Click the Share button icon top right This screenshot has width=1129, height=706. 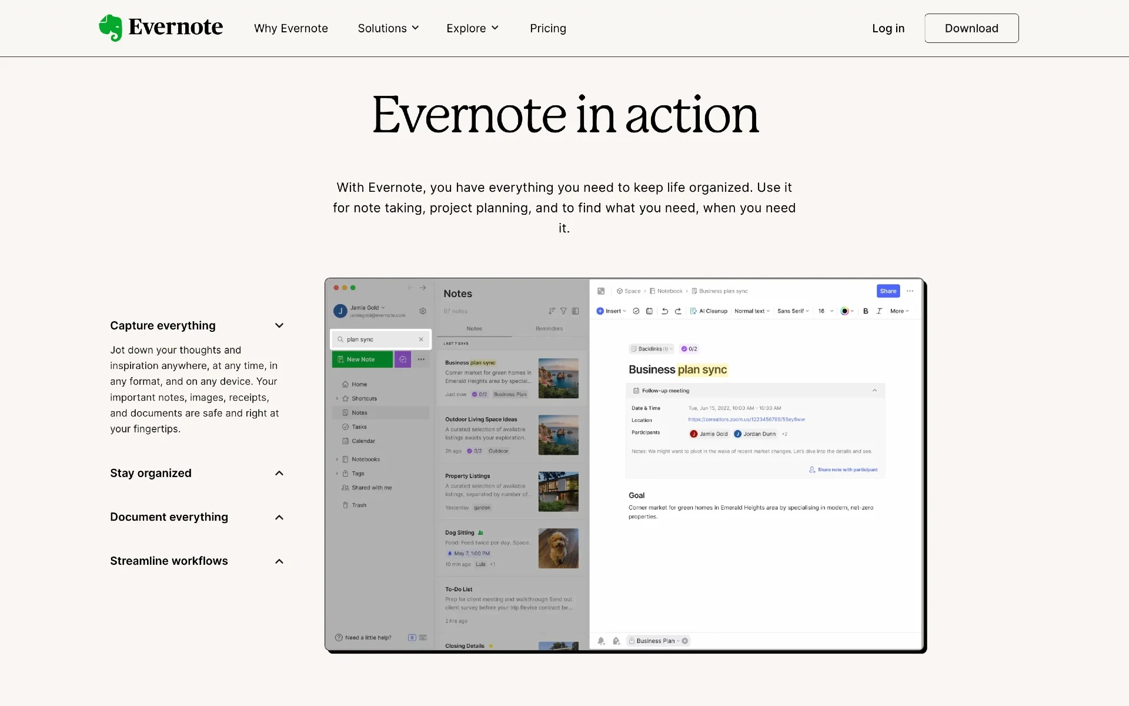coord(888,291)
